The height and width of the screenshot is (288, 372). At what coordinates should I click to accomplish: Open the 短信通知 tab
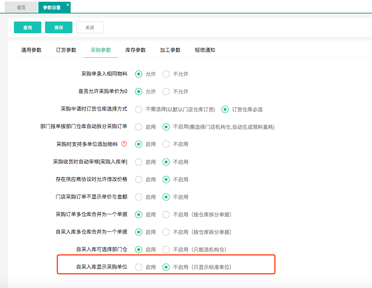click(205, 50)
